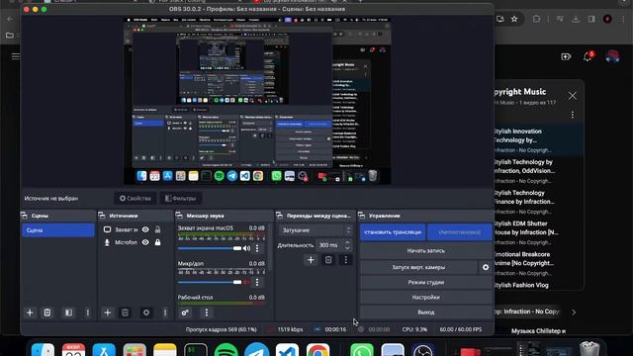Open options menu for Микр/доп audio channel

257,282
